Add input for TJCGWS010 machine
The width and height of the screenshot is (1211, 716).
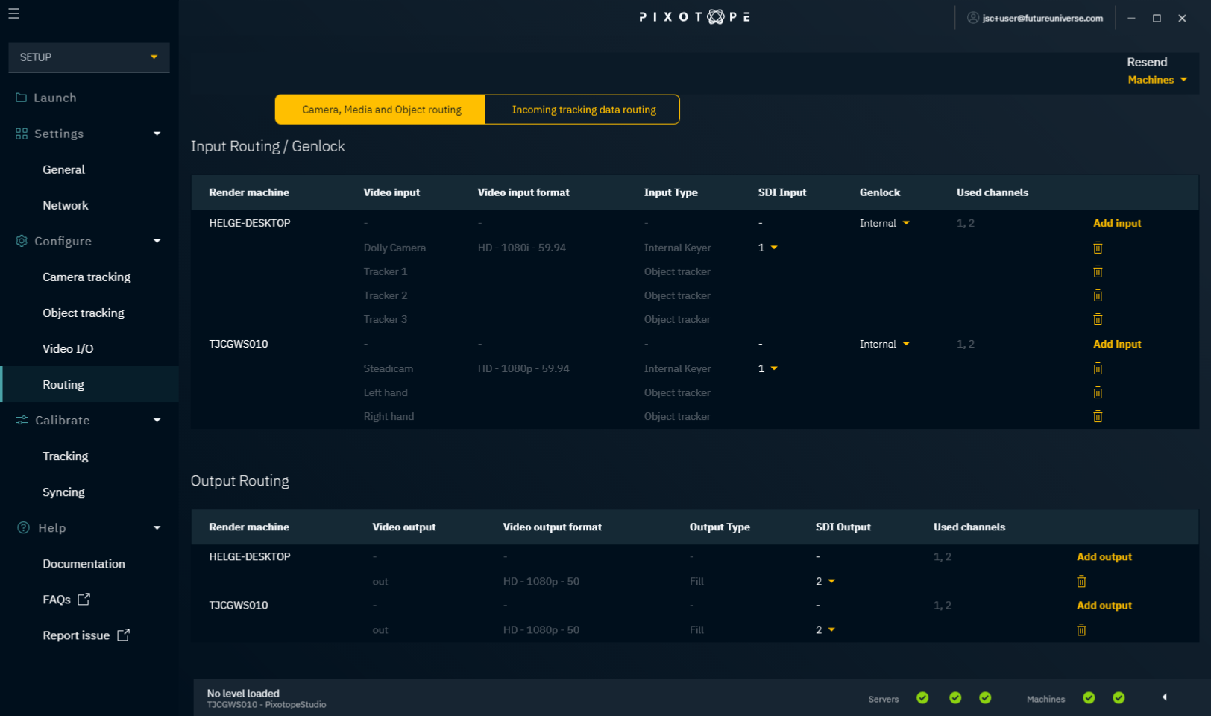click(x=1116, y=344)
